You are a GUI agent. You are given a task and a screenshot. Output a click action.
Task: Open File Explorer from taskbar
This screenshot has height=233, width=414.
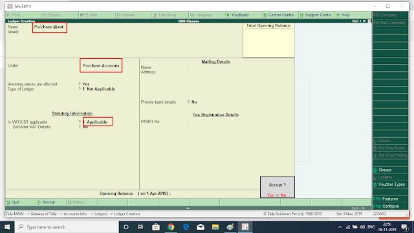(215, 227)
